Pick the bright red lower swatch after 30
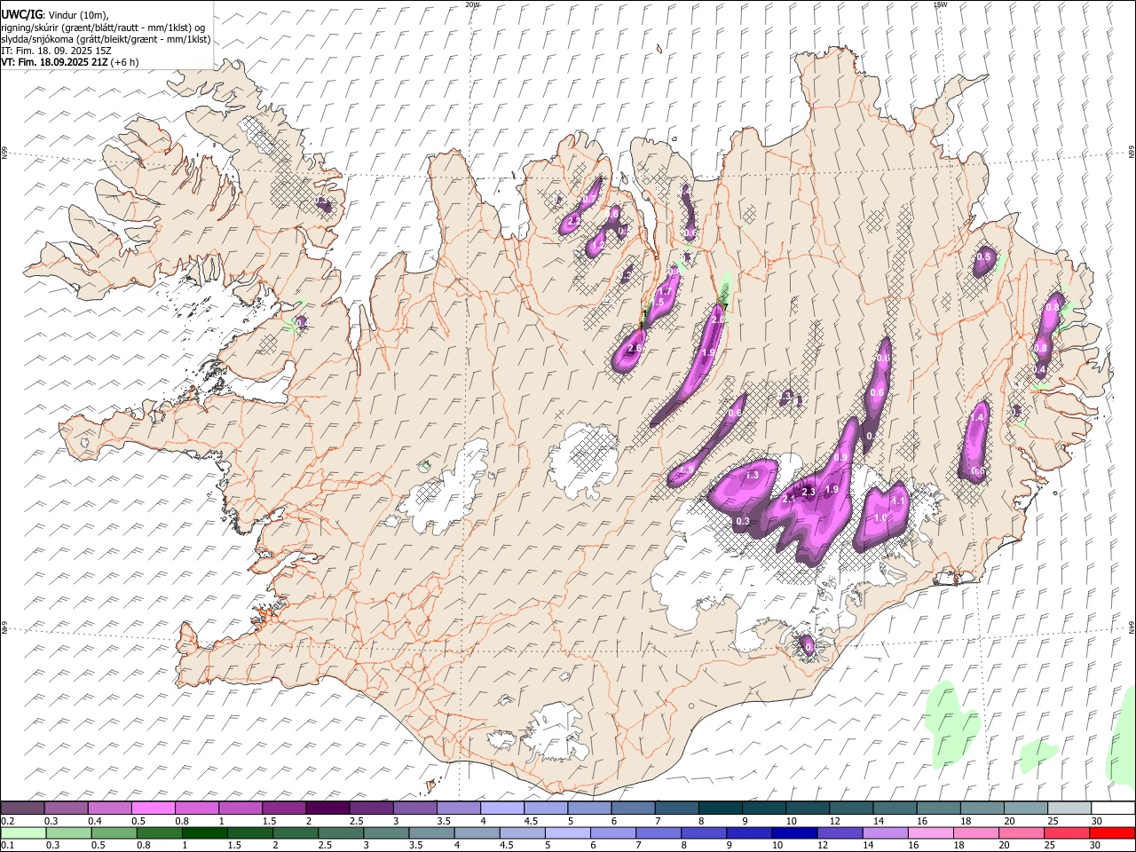Screen dimensions: 1136x852 pyautogui.click(x=1112, y=832)
